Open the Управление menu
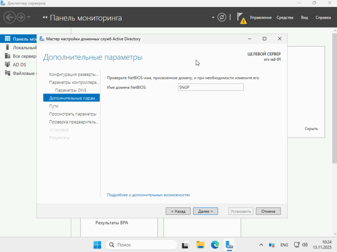 coord(261,17)
